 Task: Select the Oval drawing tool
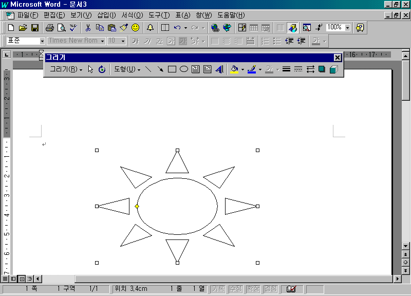pyautogui.click(x=184, y=69)
